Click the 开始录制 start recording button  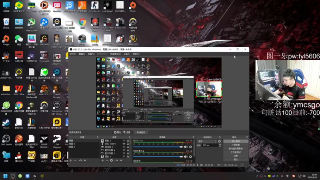click(236, 145)
